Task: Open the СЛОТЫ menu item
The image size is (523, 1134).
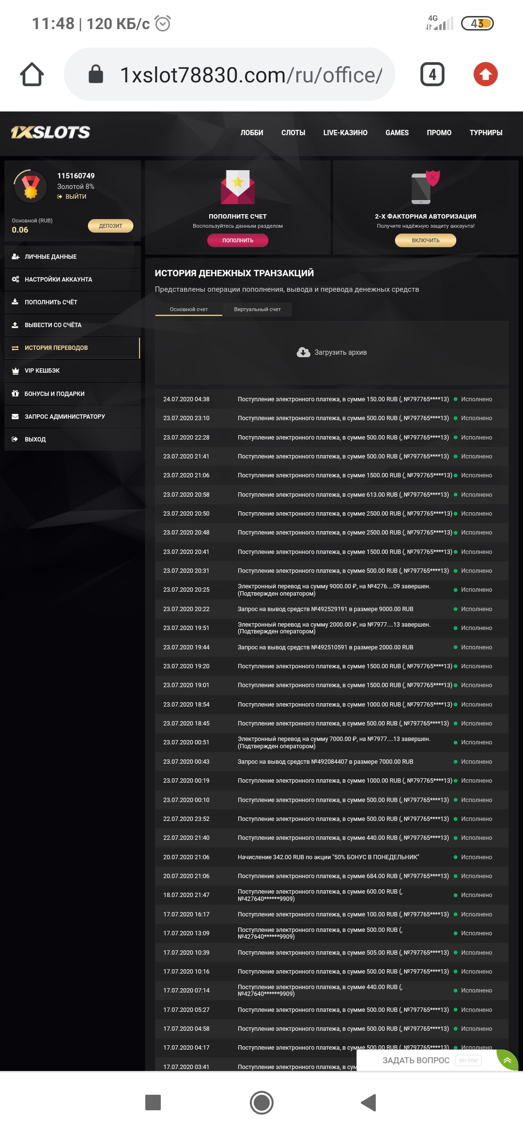Action: [293, 133]
